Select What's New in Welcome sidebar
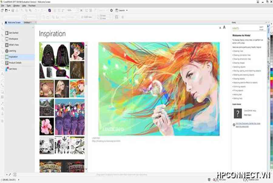Viewport: 273px width, 183px height. (x=13, y=45)
